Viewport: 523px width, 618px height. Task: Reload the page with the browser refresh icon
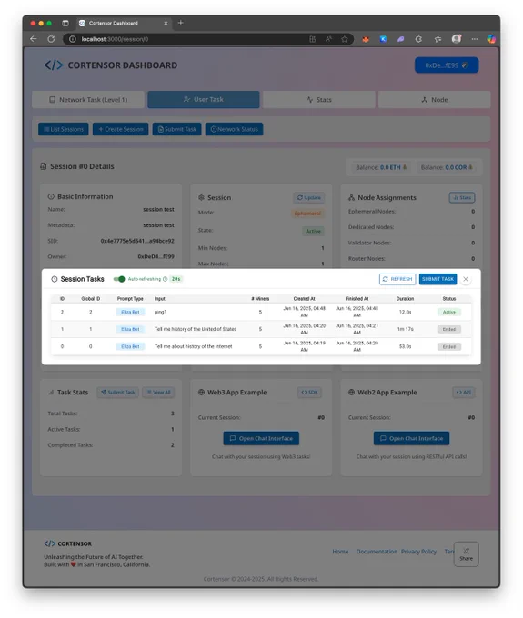(x=51, y=39)
